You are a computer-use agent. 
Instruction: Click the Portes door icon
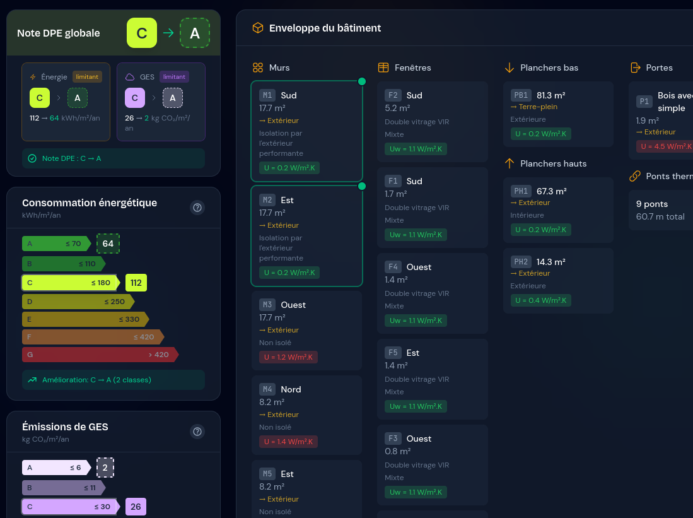pos(635,68)
